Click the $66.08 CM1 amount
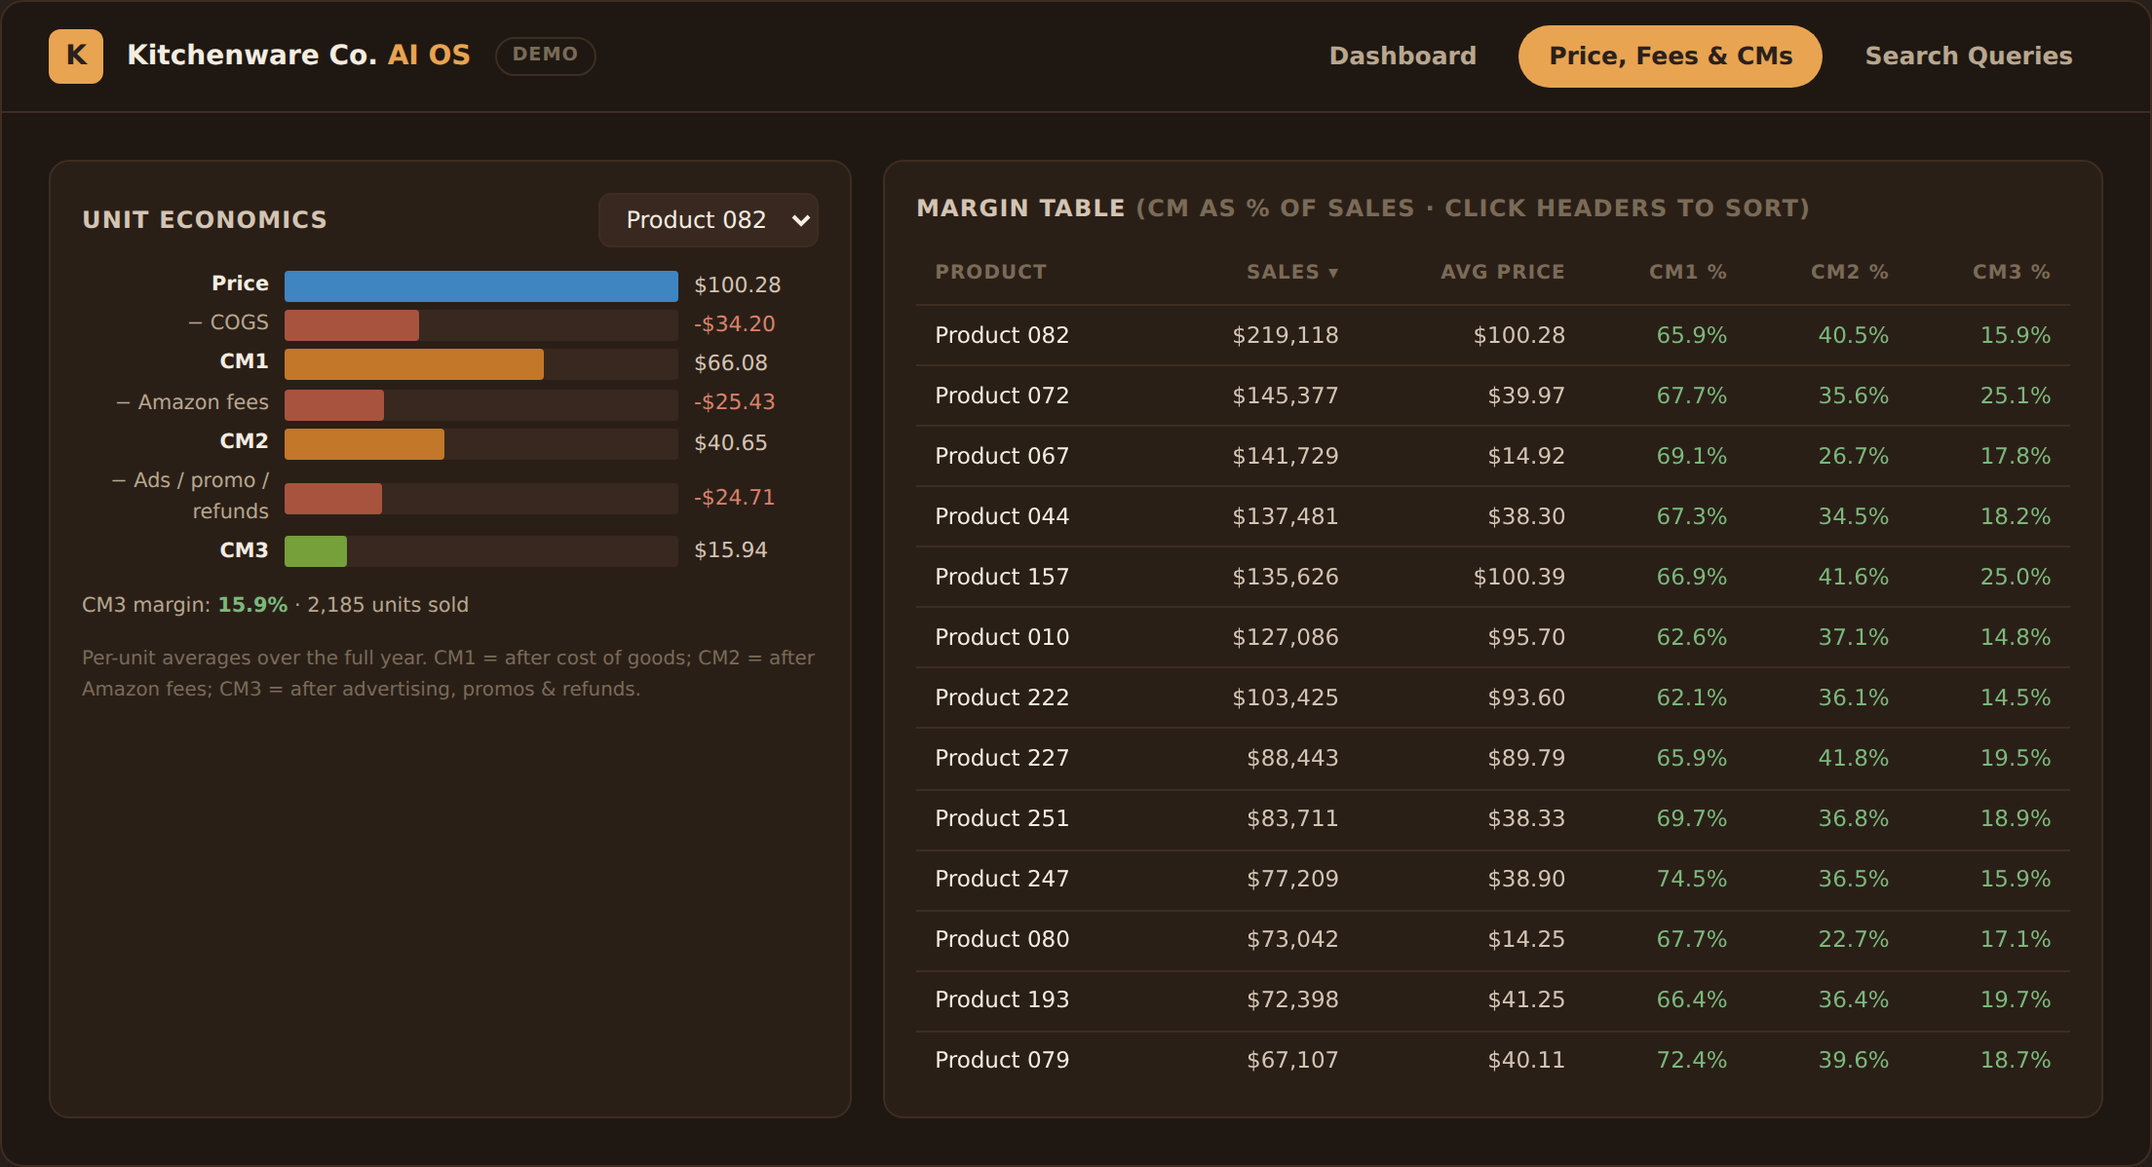Viewport: 2152px width, 1167px height. coord(731,363)
